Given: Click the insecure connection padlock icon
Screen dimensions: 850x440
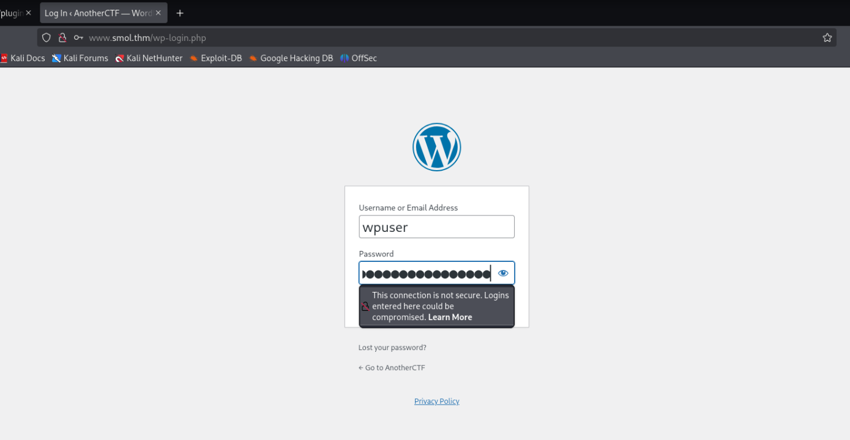Looking at the screenshot, I should [x=62, y=38].
